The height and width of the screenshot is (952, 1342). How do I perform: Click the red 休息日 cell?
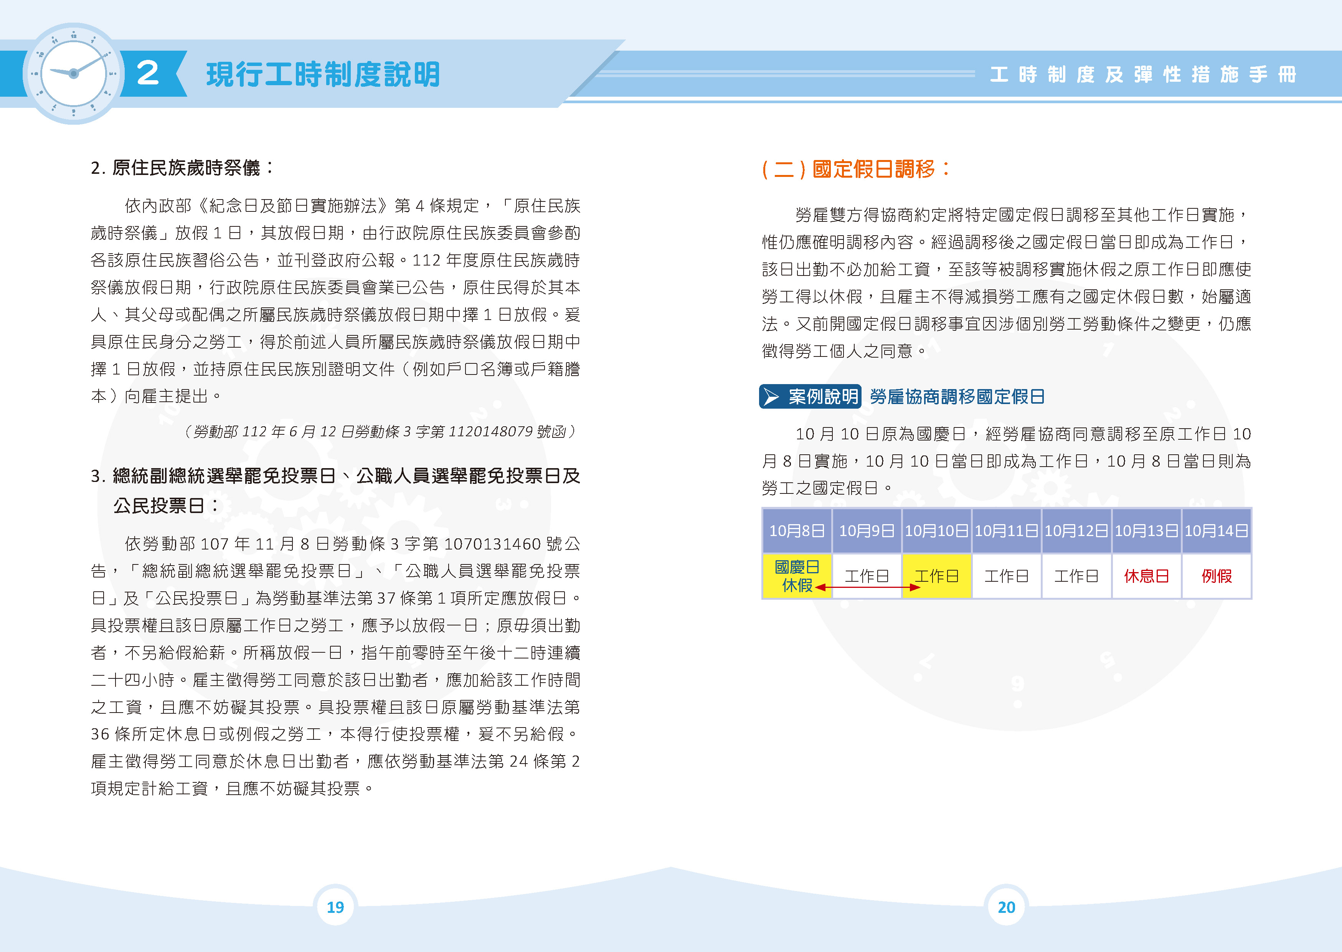click(1146, 576)
